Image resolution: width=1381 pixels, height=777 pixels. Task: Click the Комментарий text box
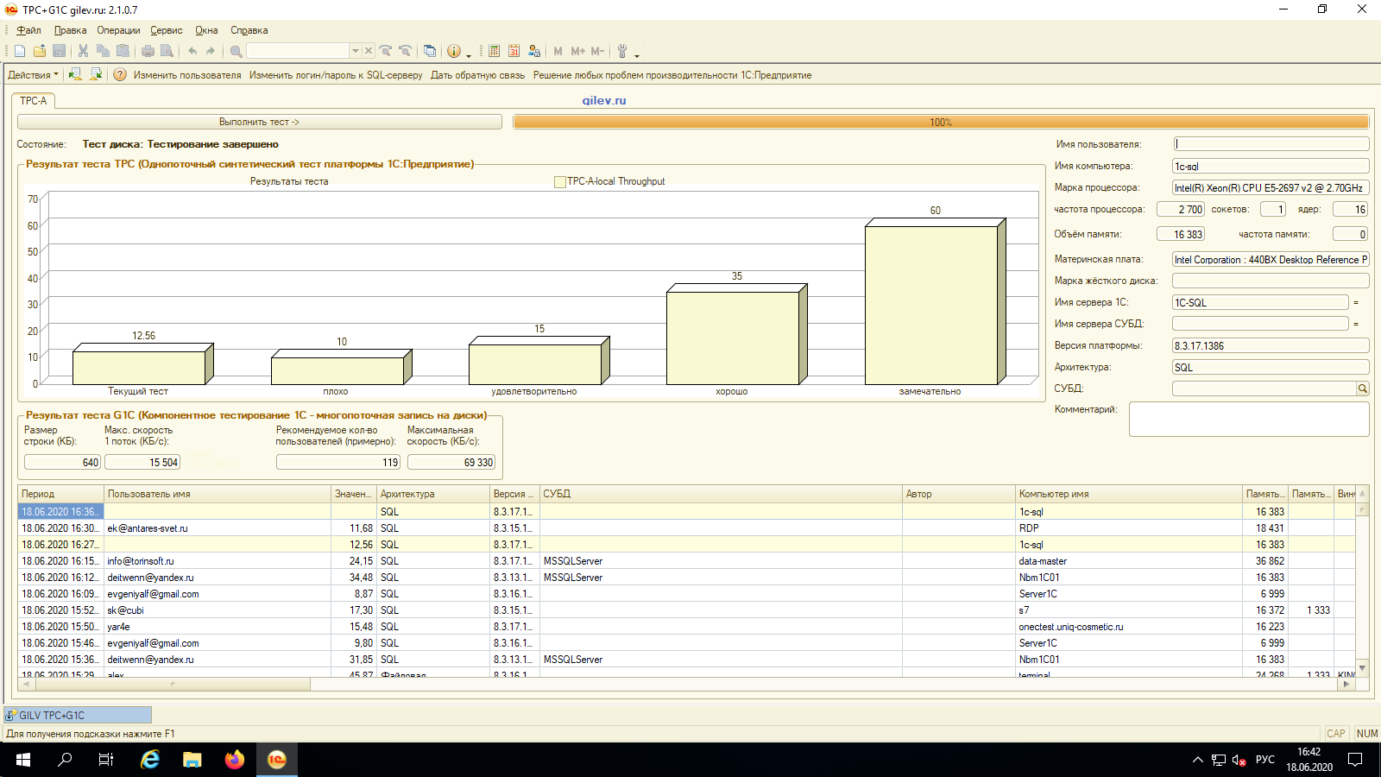(x=1249, y=420)
